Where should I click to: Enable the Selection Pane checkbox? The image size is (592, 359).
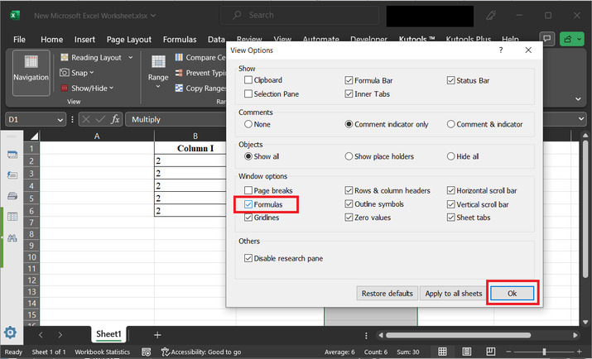tap(248, 94)
